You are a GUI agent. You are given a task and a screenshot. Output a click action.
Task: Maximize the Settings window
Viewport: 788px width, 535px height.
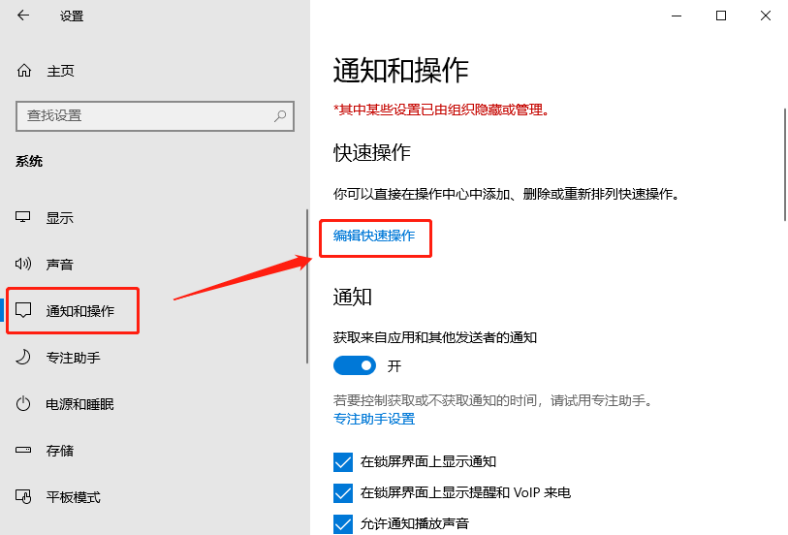[x=721, y=16]
